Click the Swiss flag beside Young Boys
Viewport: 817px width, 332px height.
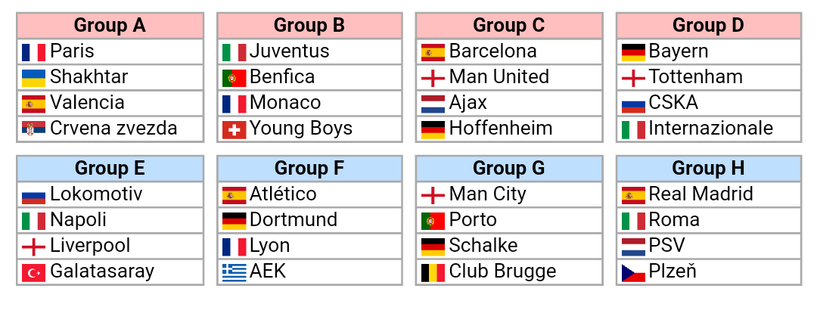[x=234, y=129]
